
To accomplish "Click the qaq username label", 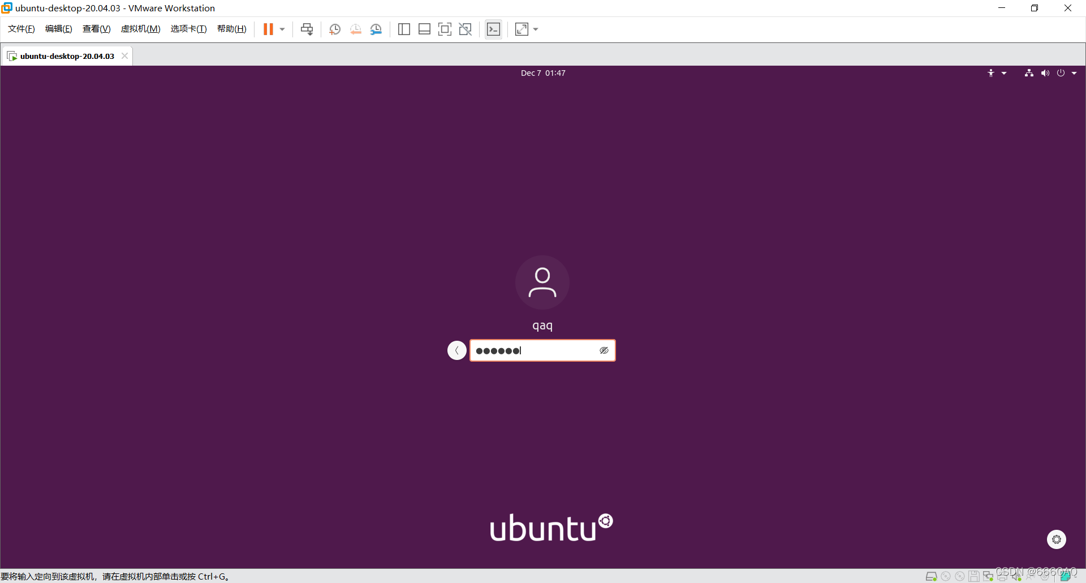I will tap(542, 326).
